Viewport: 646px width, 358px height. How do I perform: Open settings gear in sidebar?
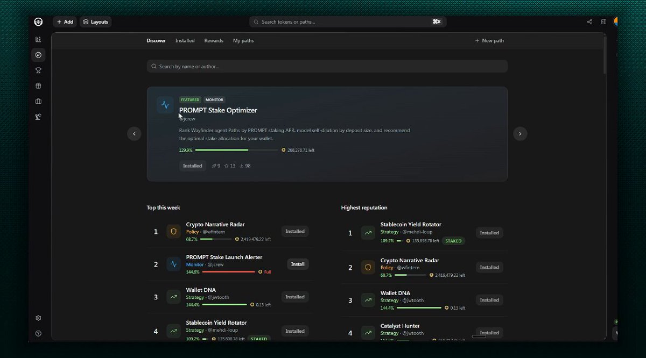tap(38, 318)
